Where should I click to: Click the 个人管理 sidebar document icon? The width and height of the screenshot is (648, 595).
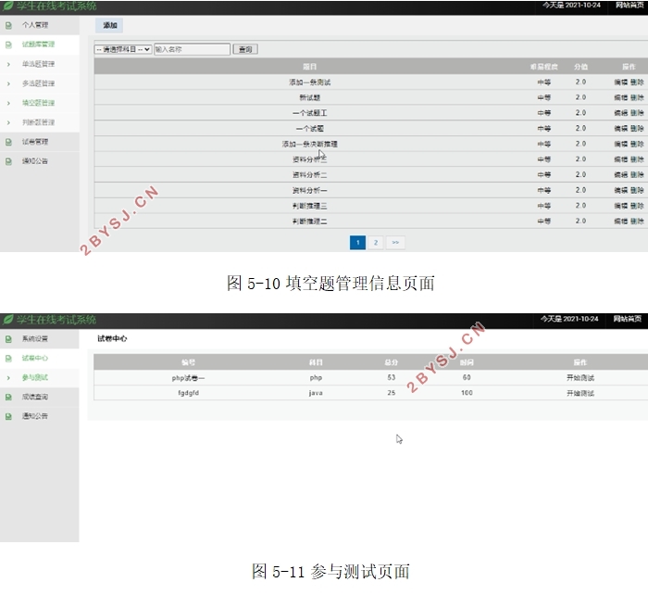point(8,25)
